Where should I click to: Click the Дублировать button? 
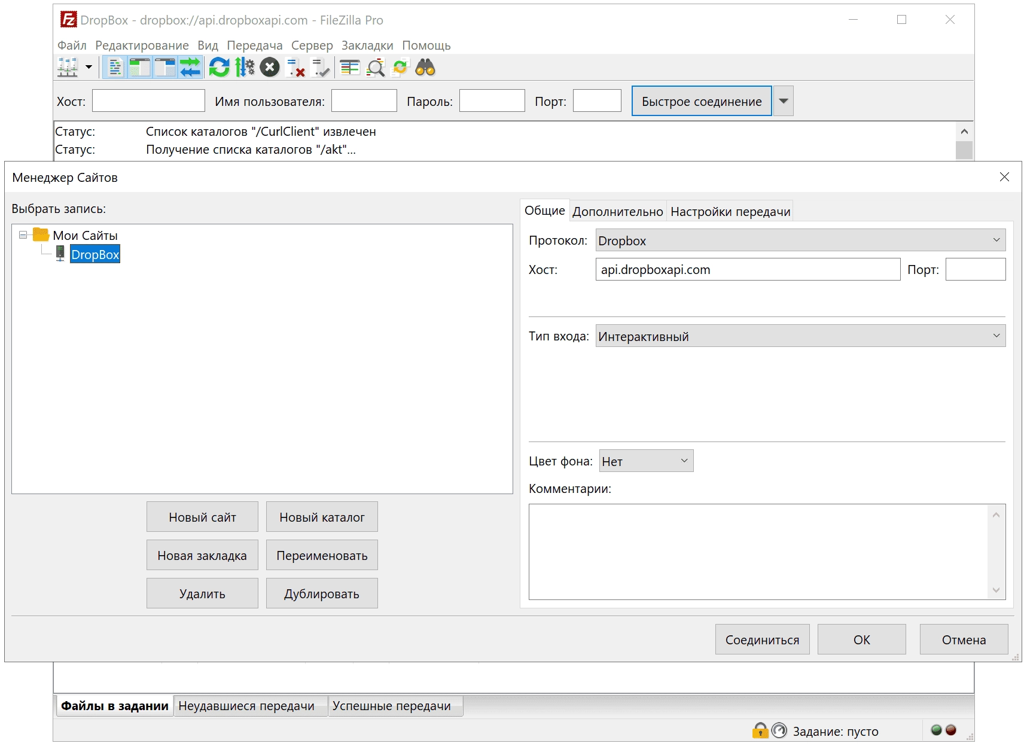coord(322,593)
